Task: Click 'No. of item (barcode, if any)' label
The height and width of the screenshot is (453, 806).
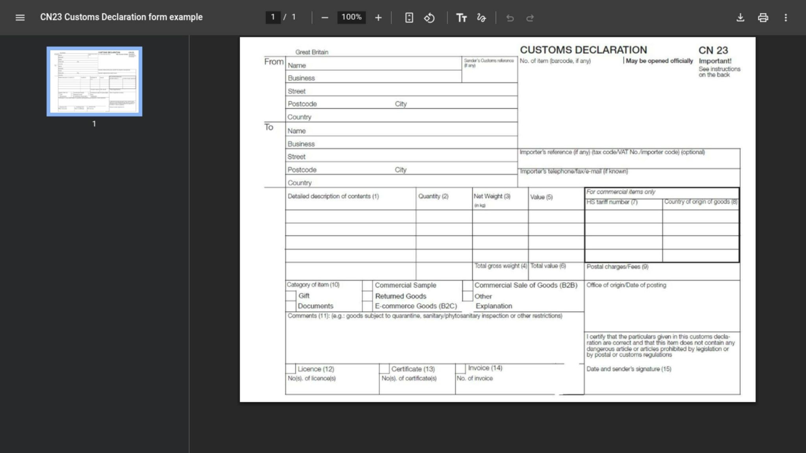Action: (x=555, y=61)
